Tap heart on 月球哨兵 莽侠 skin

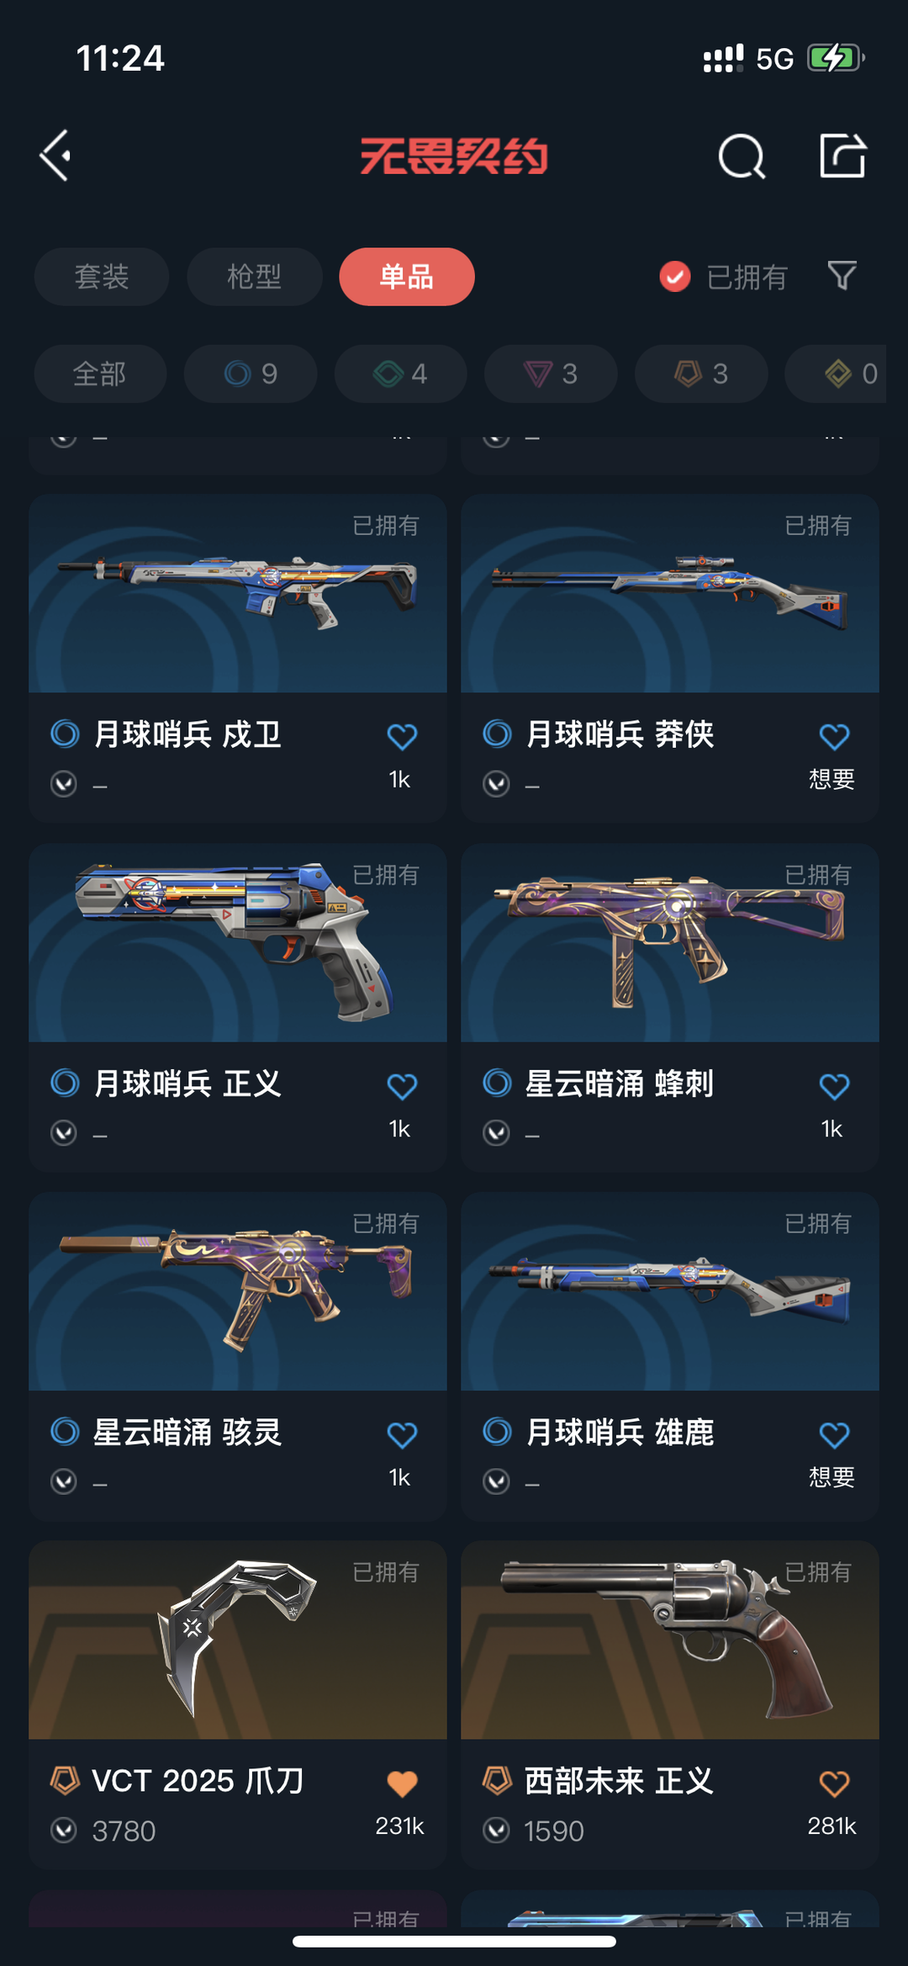[x=834, y=737]
